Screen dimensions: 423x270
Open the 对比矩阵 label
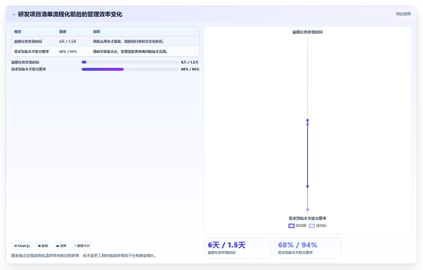tap(403, 14)
